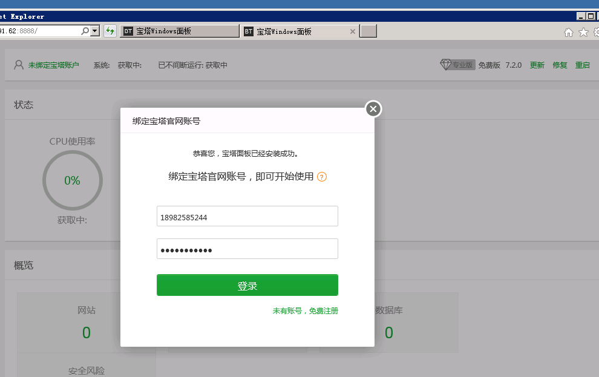Image resolution: width=599 pixels, height=377 pixels.
Task: Click the refresh page icon
Action: coord(110,31)
